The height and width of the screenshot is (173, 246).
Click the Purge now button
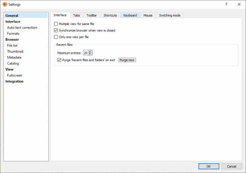(x=127, y=60)
